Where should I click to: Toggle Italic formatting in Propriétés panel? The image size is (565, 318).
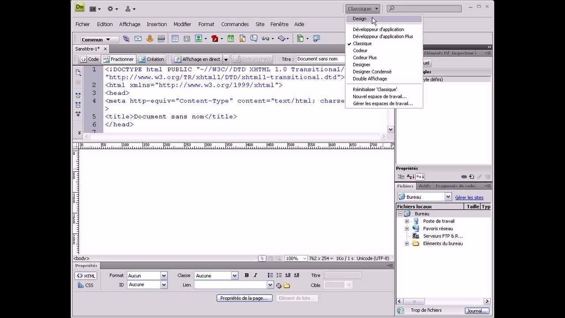coord(255,275)
